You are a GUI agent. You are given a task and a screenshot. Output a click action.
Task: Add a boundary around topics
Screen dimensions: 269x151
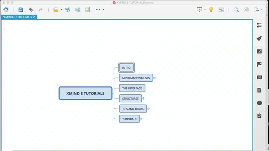click(x=77, y=10)
